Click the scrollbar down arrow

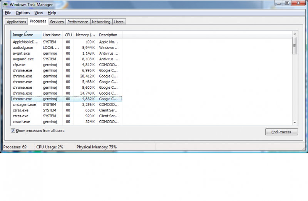point(295,122)
